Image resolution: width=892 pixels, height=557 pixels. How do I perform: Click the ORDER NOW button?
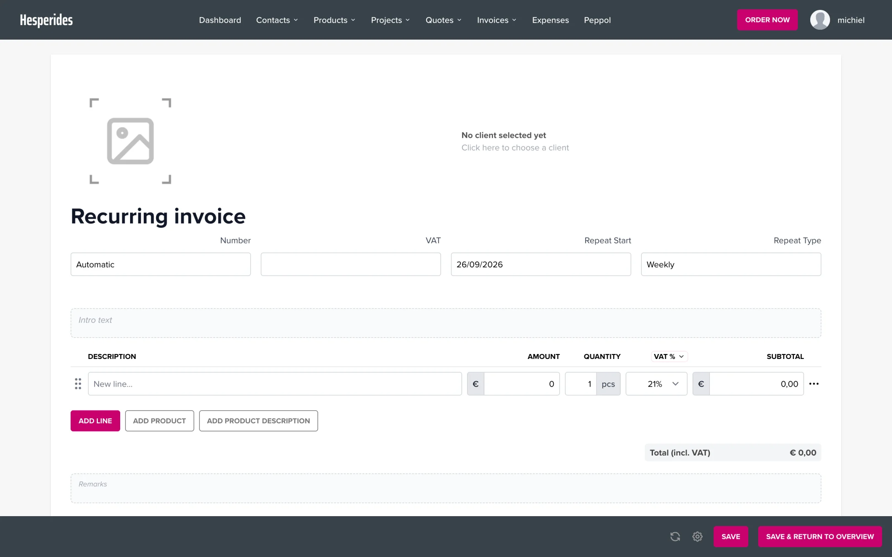point(767,20)
